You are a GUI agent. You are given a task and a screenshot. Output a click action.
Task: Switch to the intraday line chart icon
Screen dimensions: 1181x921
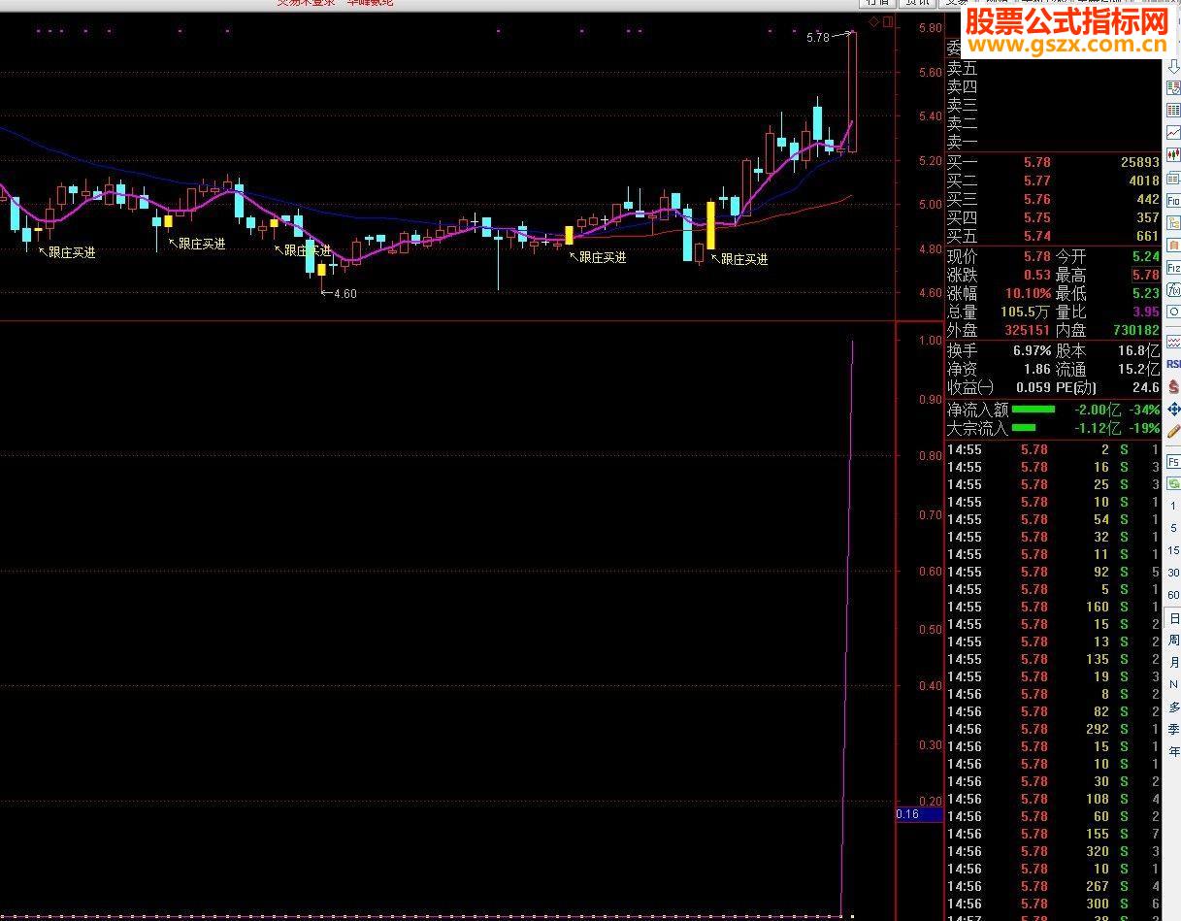tap(1173, 132)
